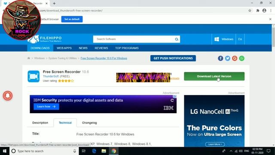Image resolution: width=275 pixels, height=155 pixels.
Task: Bookmark this page with the star icon
Action: (x=250, y=10)
